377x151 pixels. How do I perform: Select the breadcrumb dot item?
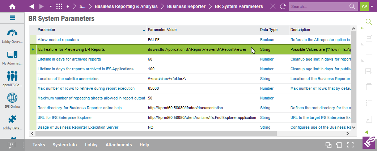coord(68,6)
